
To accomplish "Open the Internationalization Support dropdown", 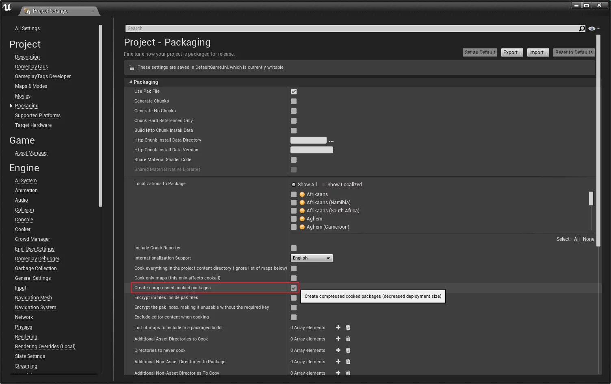I will point(312,258).
